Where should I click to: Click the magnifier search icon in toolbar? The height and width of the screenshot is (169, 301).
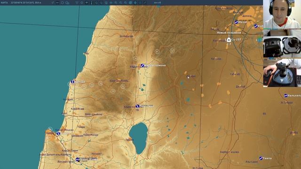tap(126, 3)
